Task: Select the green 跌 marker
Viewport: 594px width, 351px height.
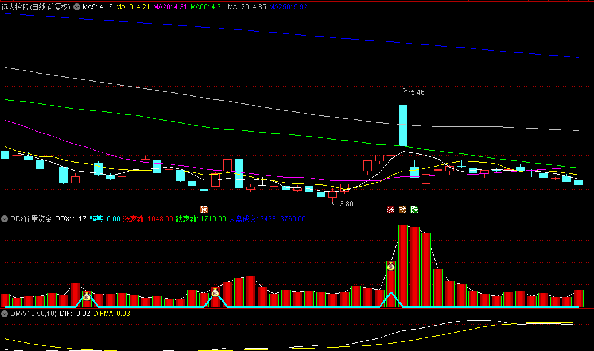Action: point(414,209)
